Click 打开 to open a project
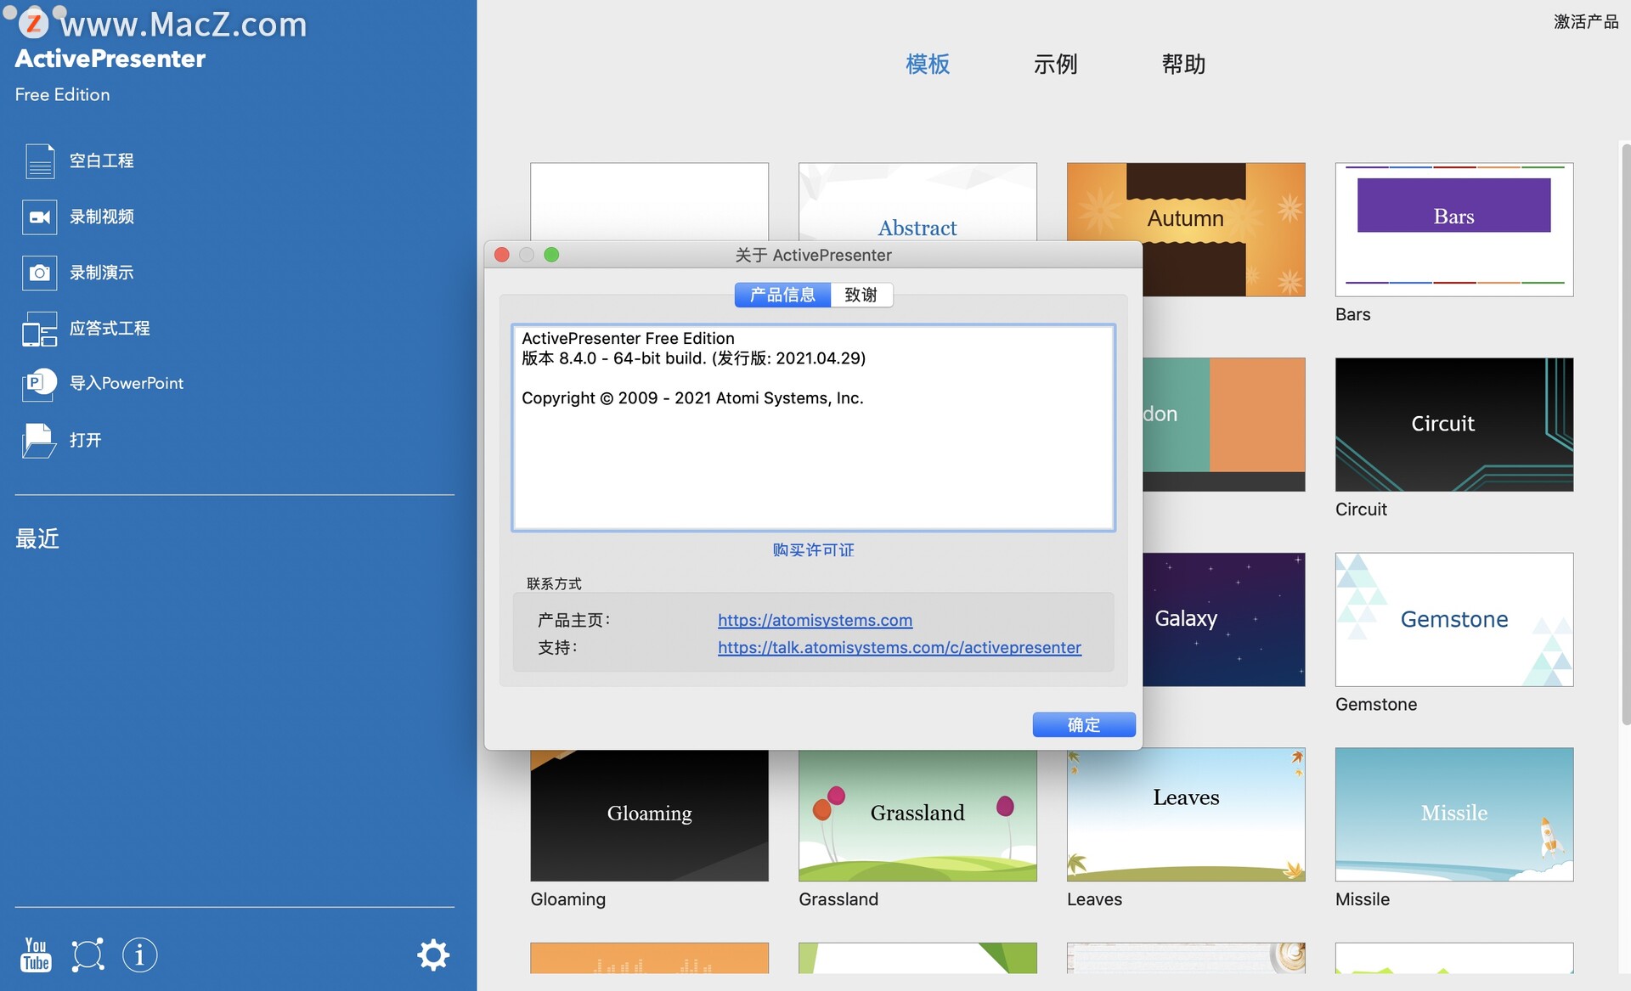 point(85,440)
